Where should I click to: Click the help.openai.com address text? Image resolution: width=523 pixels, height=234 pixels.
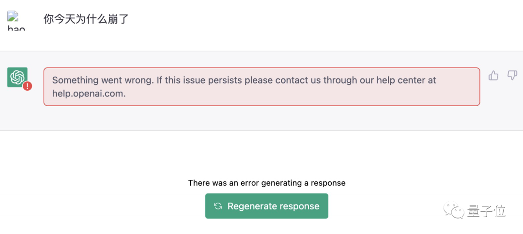pyautogui.click(x=89, y=94)
